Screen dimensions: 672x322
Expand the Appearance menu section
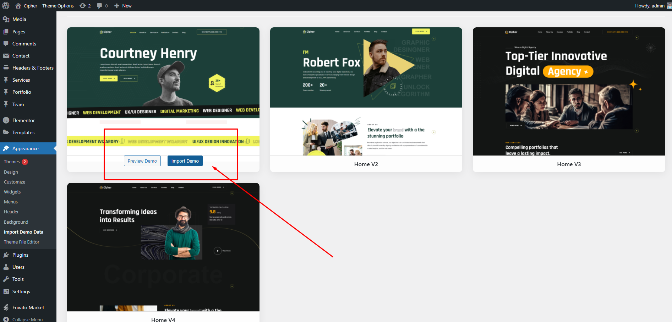pos(25,148)
